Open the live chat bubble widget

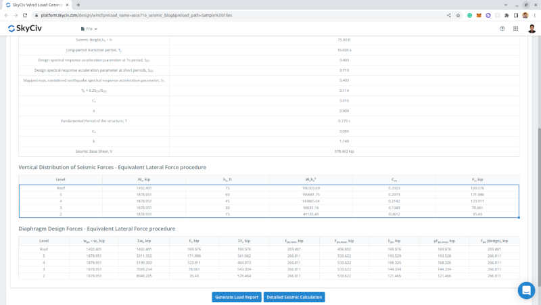[x=526, y=290]
